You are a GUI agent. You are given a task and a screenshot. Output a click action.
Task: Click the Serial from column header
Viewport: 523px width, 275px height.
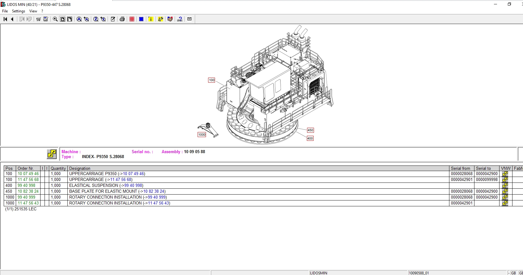[461, 168]
